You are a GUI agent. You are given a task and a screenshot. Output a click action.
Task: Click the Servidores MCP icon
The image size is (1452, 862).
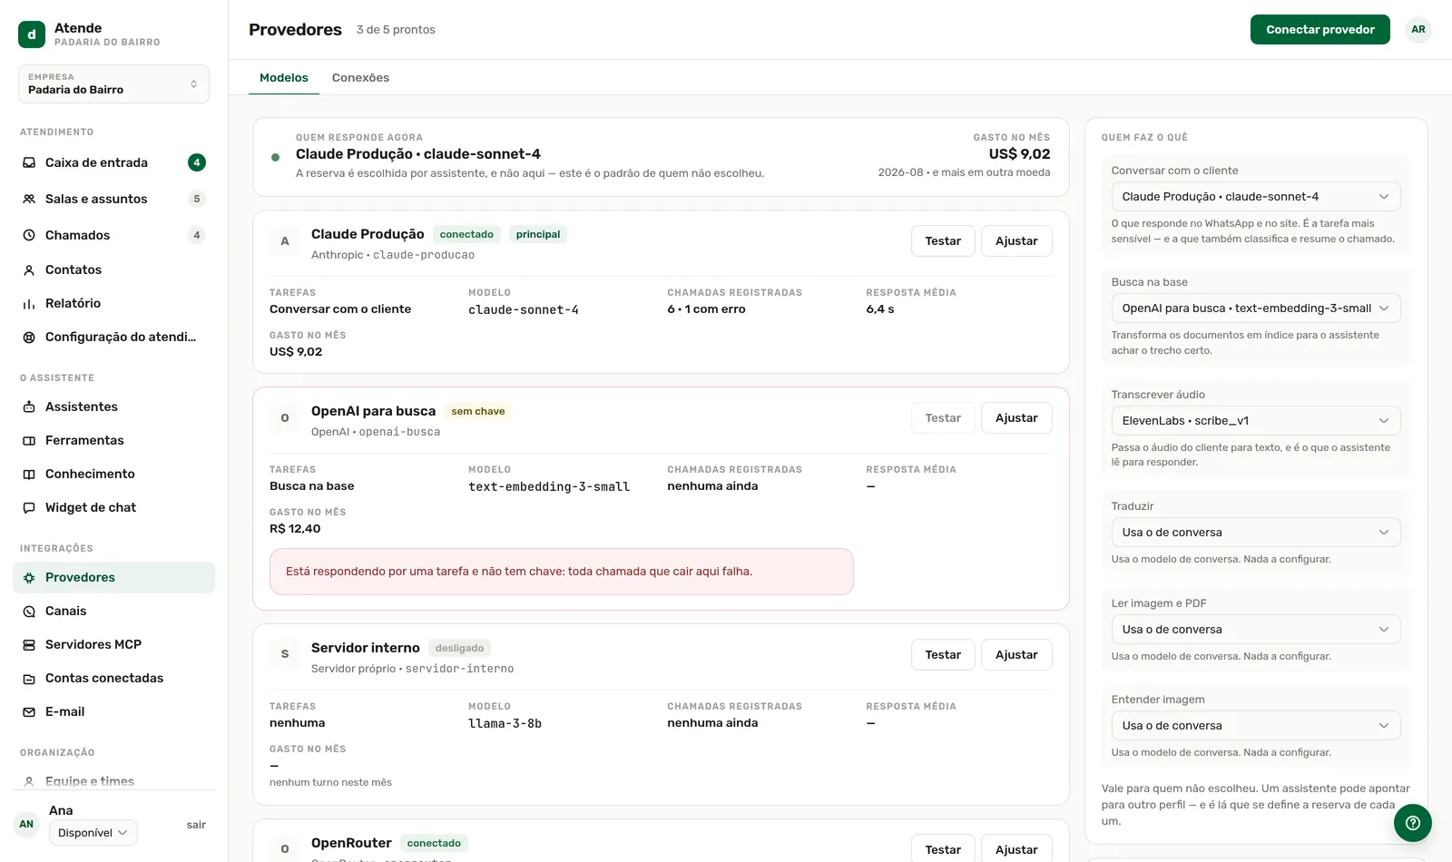[29, 644]
